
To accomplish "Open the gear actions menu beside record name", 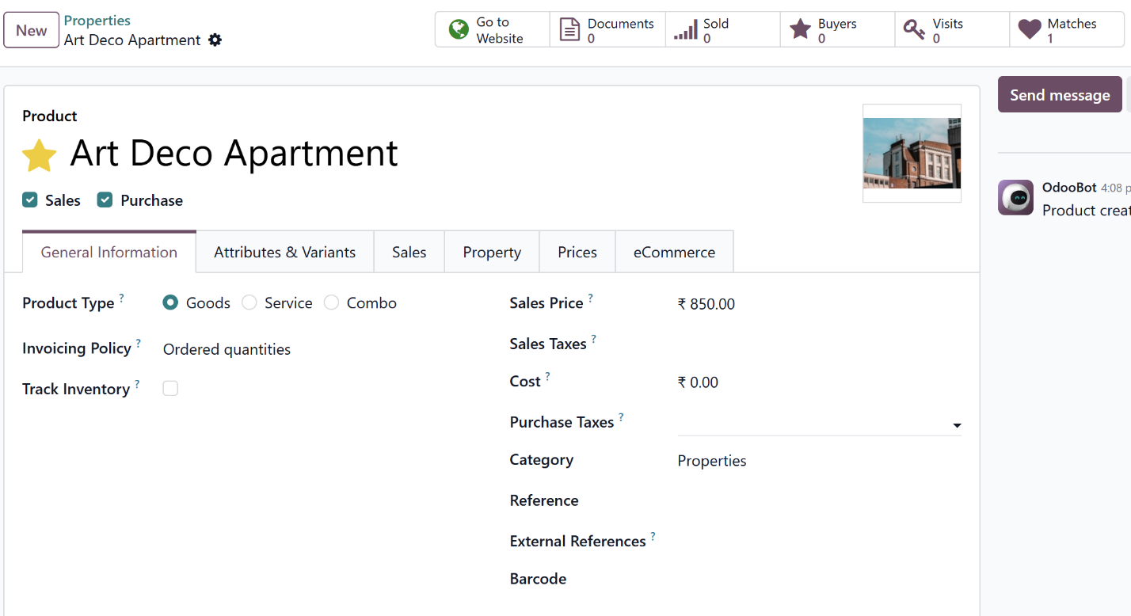I will click(215, 40).
